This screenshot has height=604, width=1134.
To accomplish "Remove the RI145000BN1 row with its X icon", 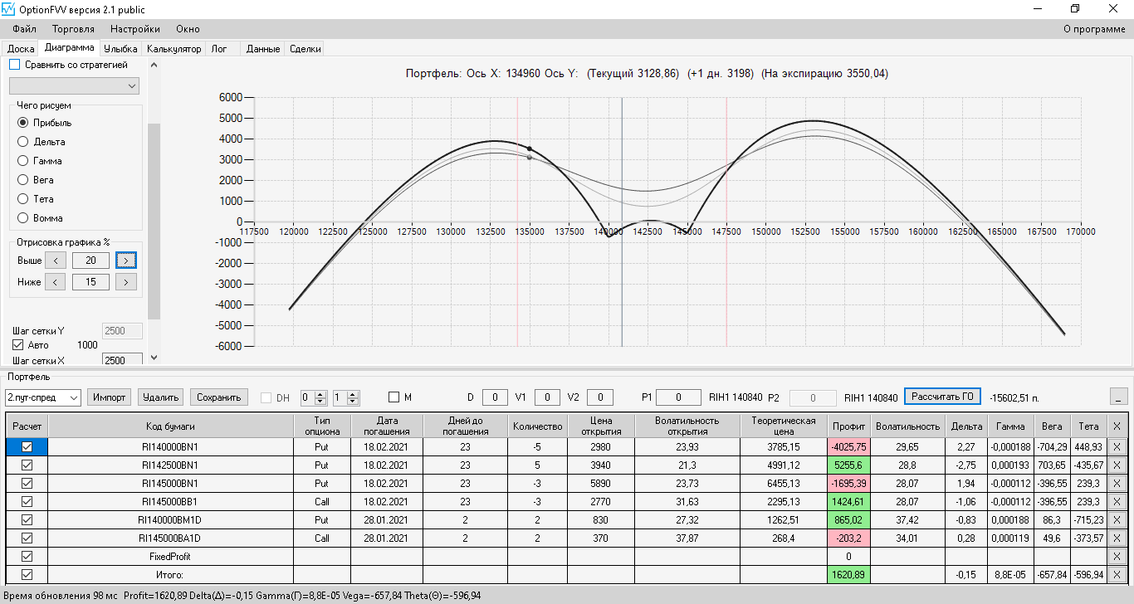I will tap(1116, 484).
